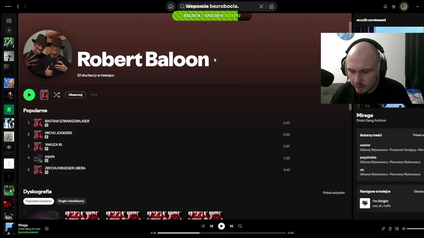This screenshot has height=238, width=424.
Task: Open now-playing Mirage cover in bottom bar
Action: pos(9,228)
